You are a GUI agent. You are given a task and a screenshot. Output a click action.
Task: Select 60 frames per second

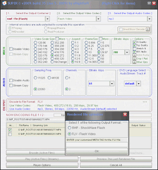click(x=99, y=62)
